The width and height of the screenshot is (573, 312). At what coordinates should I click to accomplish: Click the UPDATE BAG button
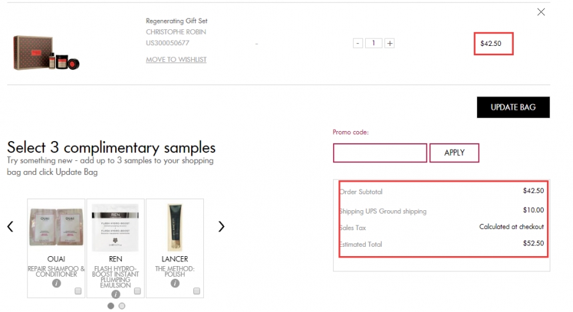[513, 107]
